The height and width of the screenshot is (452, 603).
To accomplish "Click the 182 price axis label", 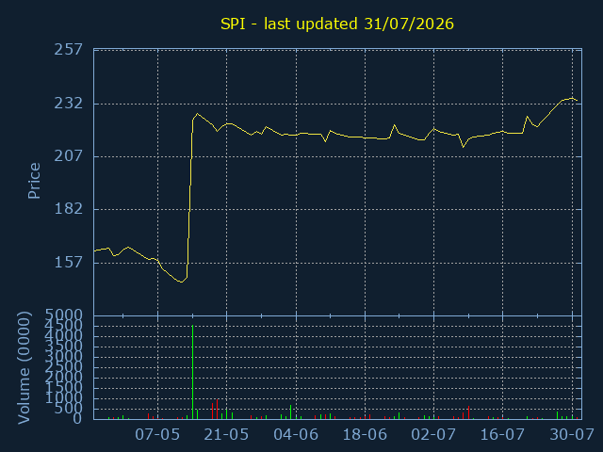I will (x=69, y=209).
